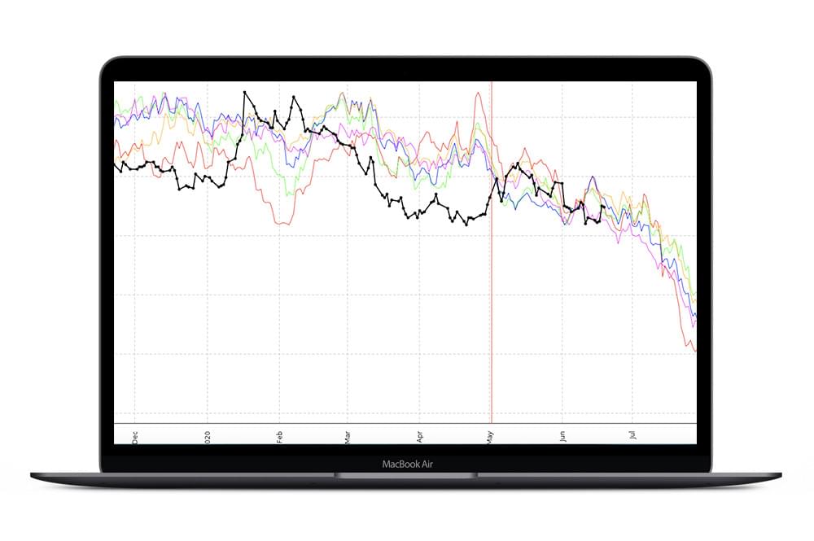Click the red line's tall spike before May
The height and width of the screenshot is (541, 814).
click(x=476, y=93)
